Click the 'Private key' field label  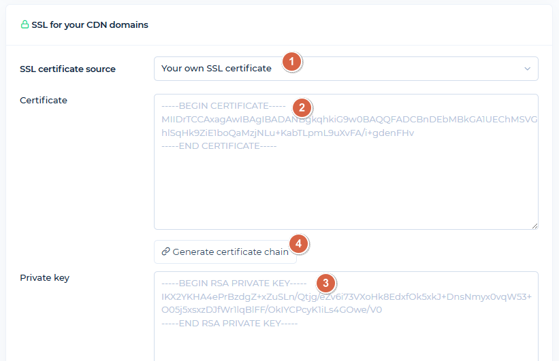coord(45,277)
